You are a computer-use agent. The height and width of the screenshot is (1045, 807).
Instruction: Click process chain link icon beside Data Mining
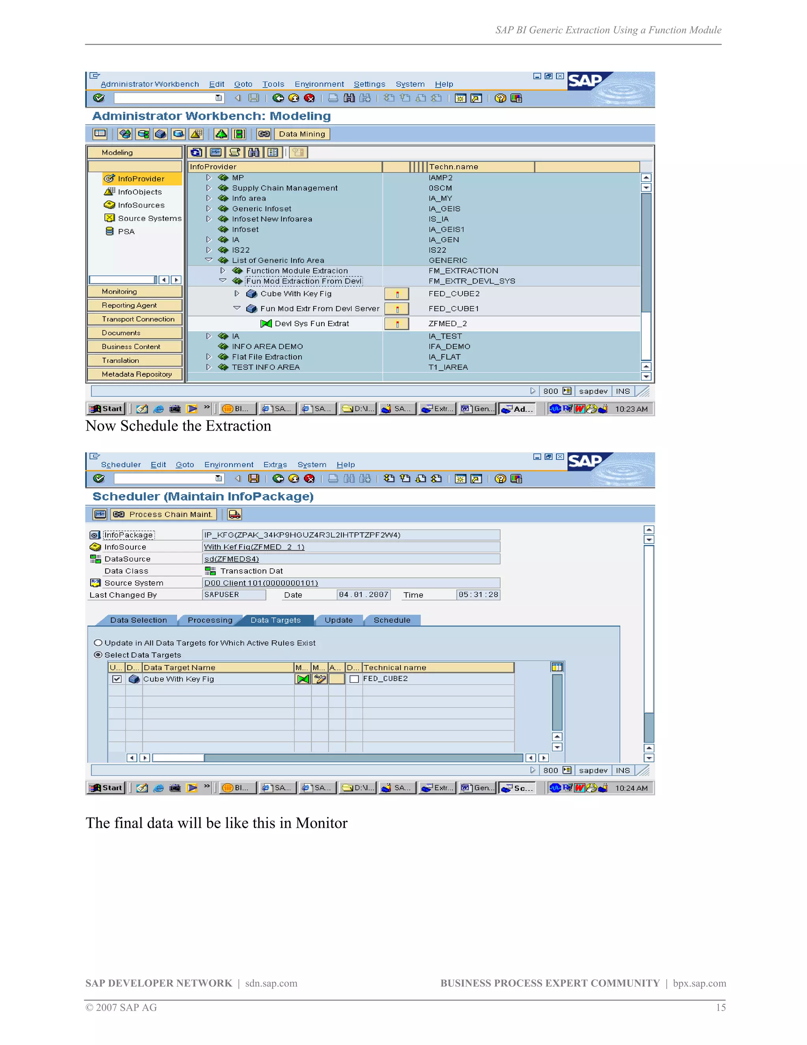coord(264,134)
